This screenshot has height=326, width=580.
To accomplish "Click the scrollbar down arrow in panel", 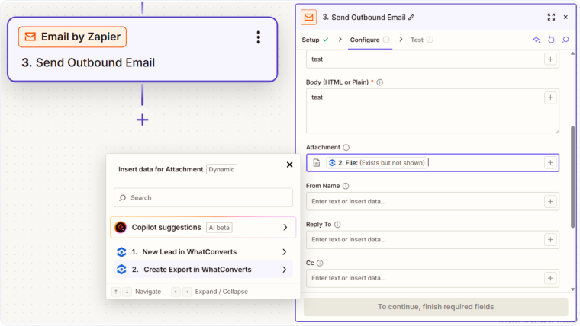I will [x=572, y=289].
